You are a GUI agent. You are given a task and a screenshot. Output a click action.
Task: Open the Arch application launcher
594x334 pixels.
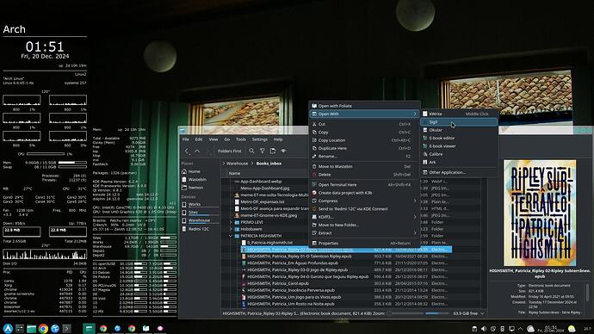(x=8, y=328)
